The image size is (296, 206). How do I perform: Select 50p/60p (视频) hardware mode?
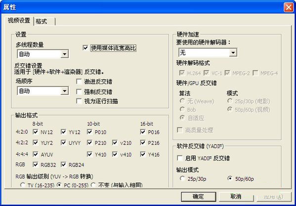click(230, 109)
